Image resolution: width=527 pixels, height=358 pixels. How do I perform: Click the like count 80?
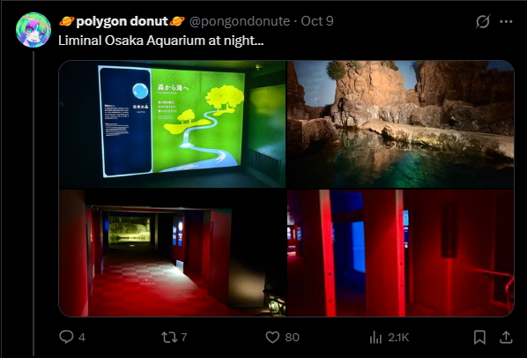[x=292, y=337]
